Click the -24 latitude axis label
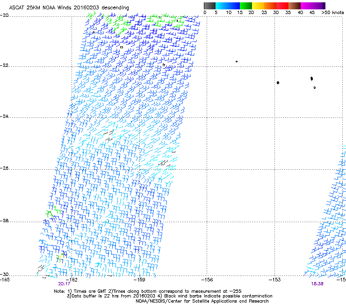346x304 pixels. point(5,117)
